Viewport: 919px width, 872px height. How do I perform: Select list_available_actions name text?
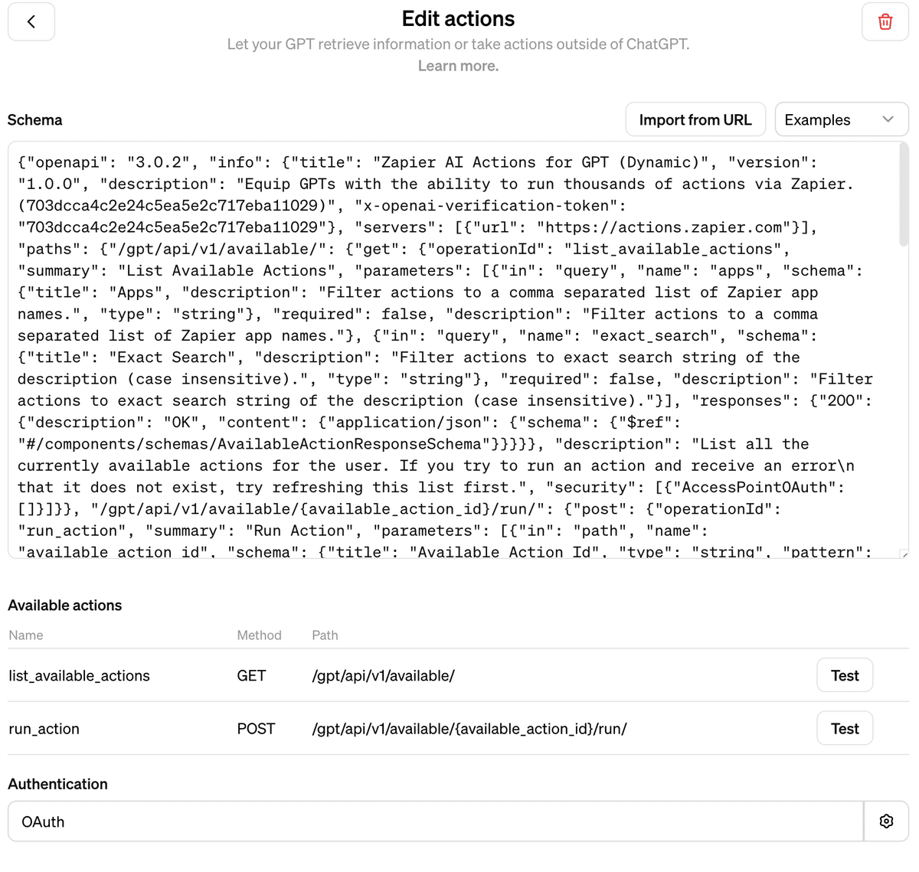point(79,676)
